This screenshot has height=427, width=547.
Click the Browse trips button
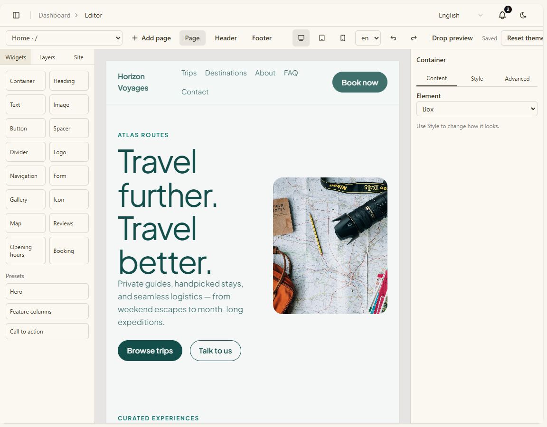coord(150,351)
